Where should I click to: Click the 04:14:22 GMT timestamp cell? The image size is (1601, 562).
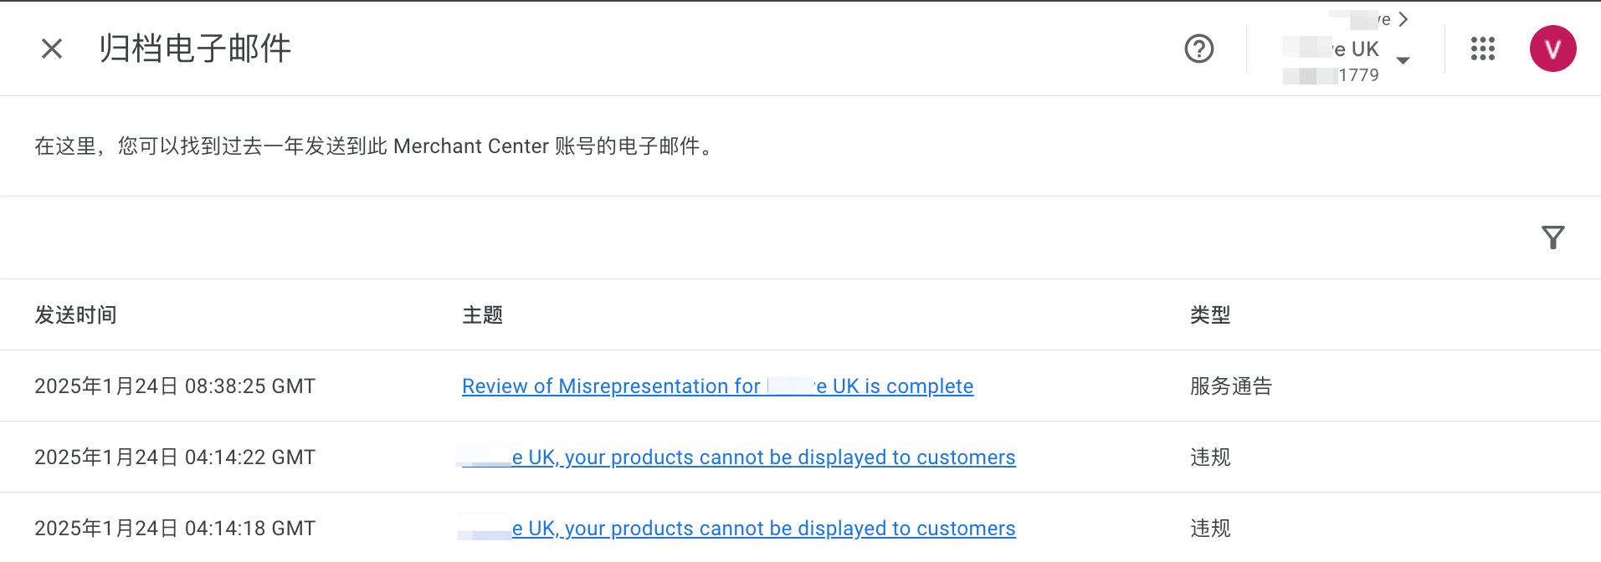pyautogui.click(x=175, y=457)
